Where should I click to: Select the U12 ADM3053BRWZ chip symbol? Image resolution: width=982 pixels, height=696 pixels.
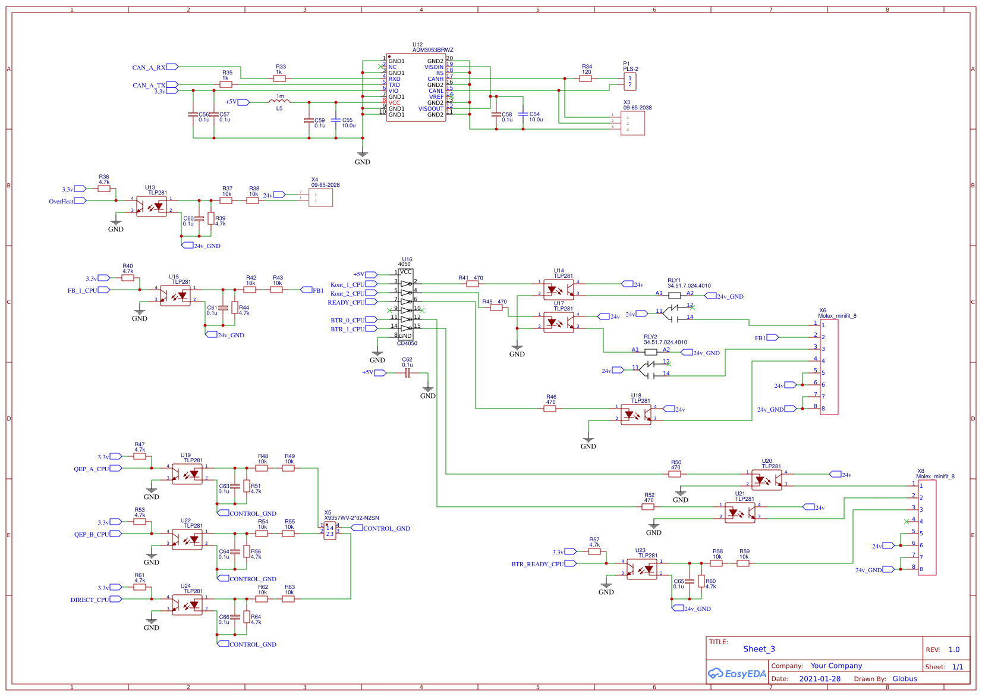(416, 87)
